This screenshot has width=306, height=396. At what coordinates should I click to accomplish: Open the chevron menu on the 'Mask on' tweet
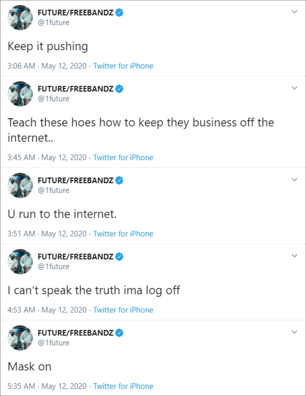(x=294, y=332)
